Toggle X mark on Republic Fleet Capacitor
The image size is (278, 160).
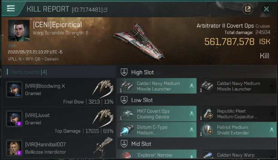pyautogui.click(x=272, y=114)
